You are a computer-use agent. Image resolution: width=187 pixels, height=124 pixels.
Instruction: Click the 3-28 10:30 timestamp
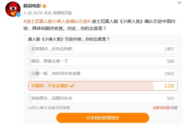(x=33, y=13)
